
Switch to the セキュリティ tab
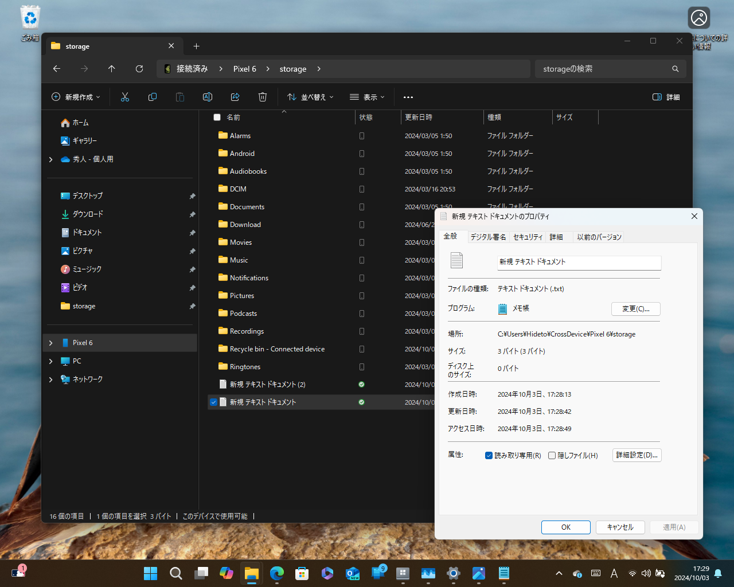tap(528, 237)
